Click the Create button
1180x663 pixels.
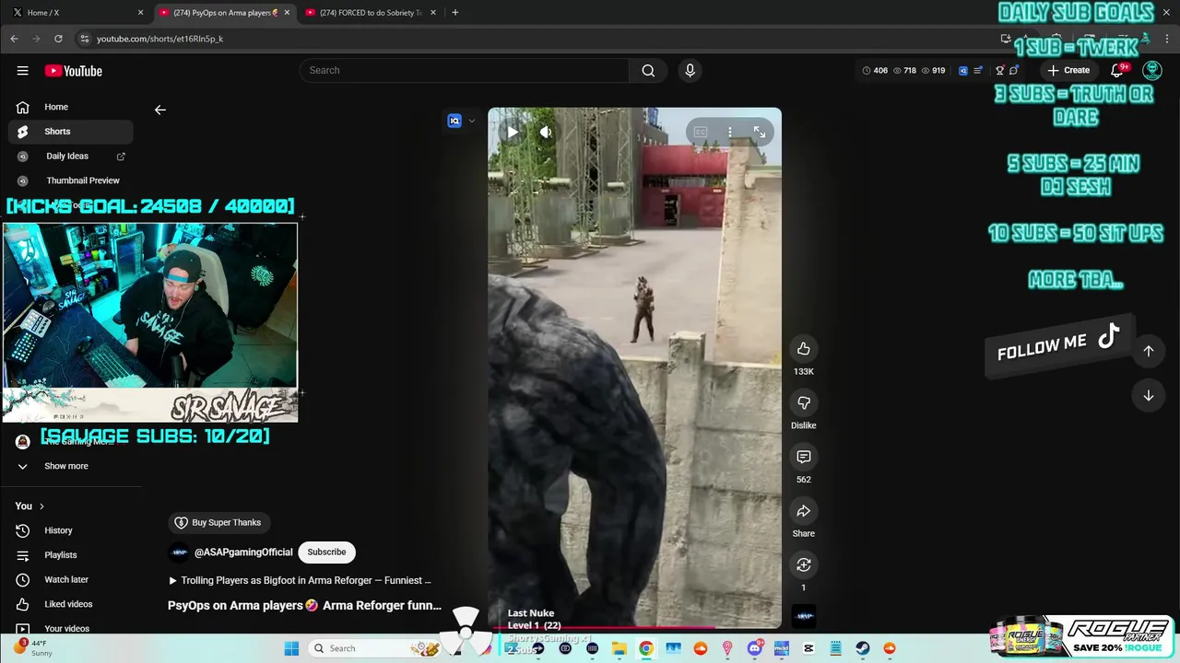[1069, 70]
